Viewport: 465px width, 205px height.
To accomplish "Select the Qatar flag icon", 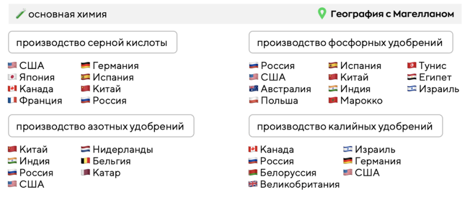I will tap(85, 173).
